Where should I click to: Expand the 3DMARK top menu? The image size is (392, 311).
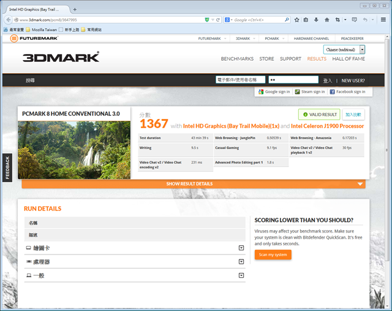click(x=245, y=39)
